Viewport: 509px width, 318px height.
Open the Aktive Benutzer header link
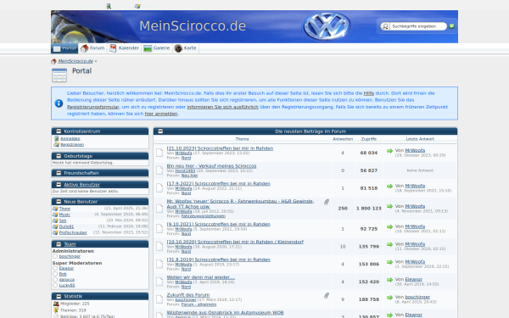click(81, 185)
